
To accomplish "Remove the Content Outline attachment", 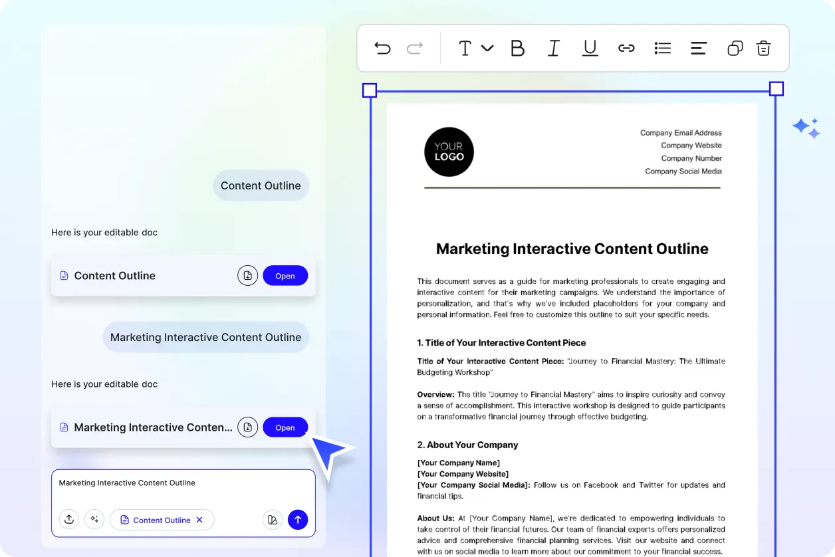I will [x=199, y=519].
